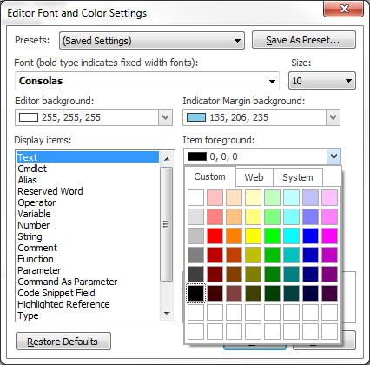370x365 pixels.
Task: Open the Presets dropdown
Action: pyautogui.click(x=152, y=41)
